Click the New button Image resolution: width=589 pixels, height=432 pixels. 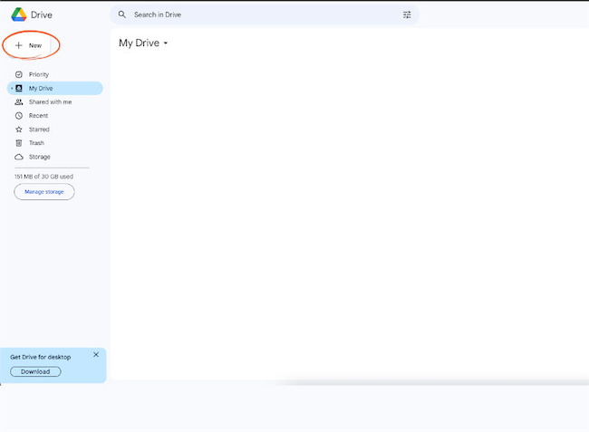coord(29,45)
